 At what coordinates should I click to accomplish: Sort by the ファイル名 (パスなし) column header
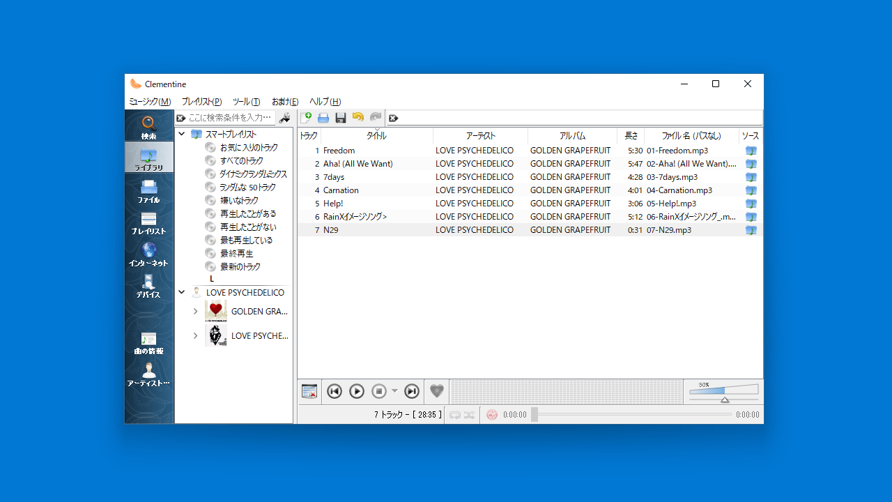tap(691, 136)
